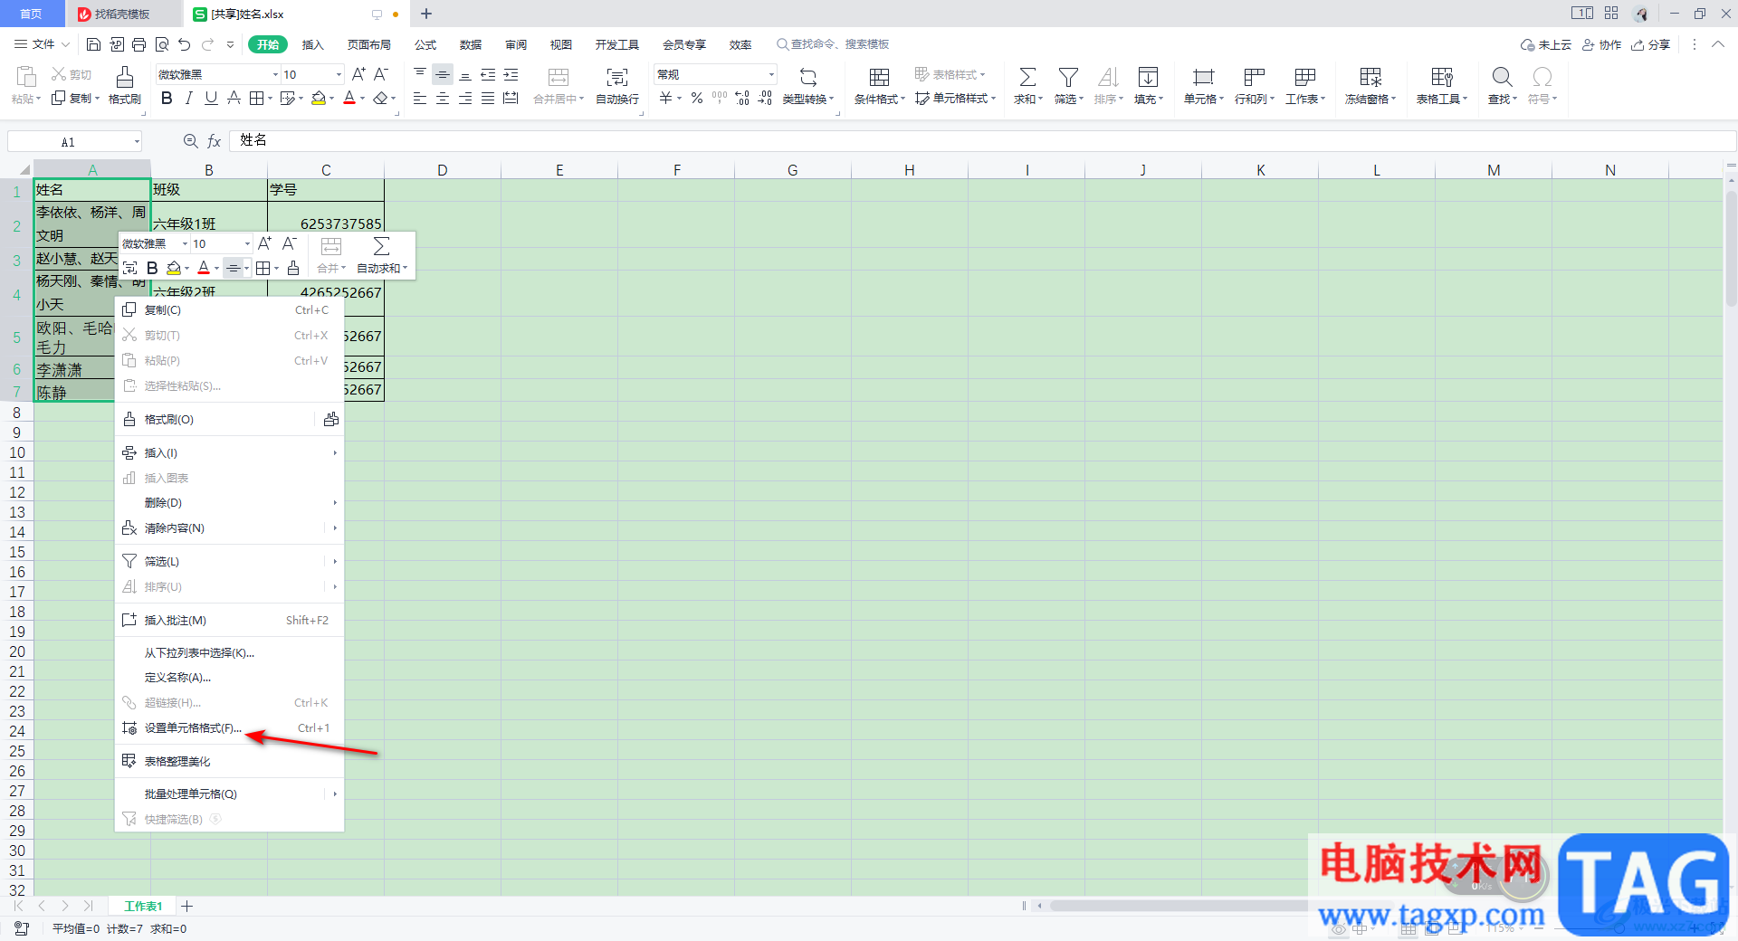Image resolution: width=1738 pixels, height=941 pixels.
Task: Toggle Italic formatting in the ribbon
Action: [188, 99]
